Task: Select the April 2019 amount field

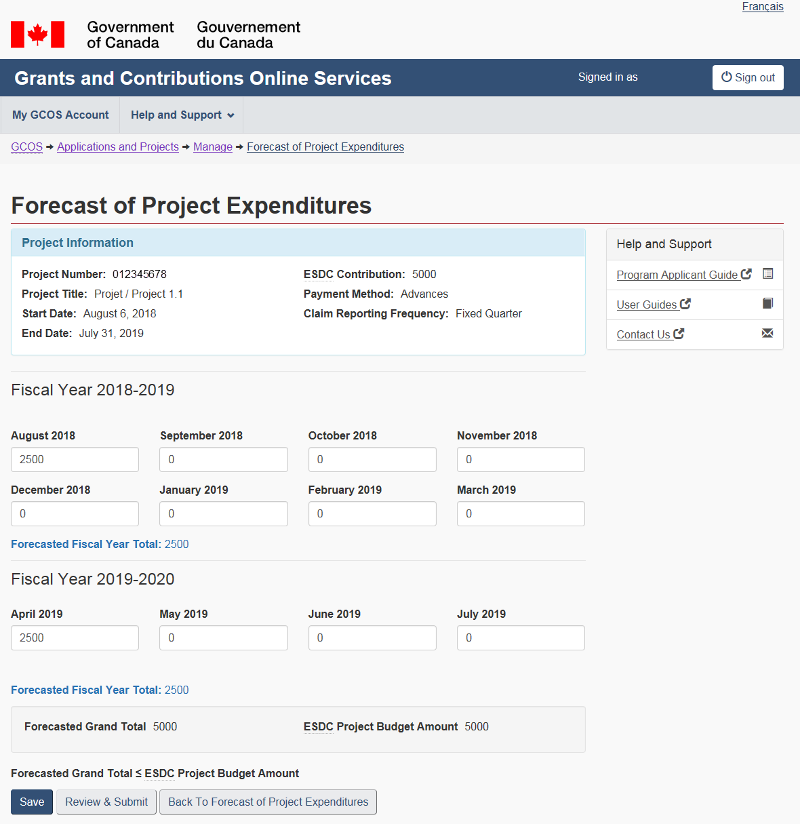Action: pos(75,638)
